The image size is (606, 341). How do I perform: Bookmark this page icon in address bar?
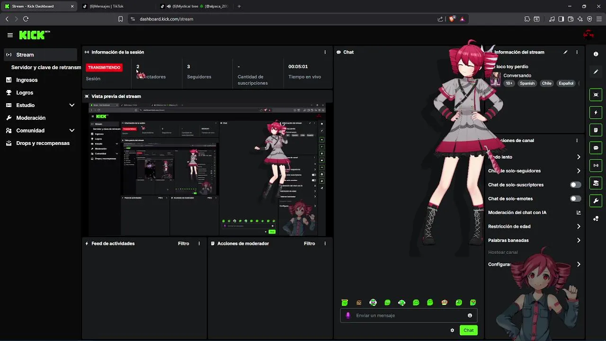pos(120,19)
